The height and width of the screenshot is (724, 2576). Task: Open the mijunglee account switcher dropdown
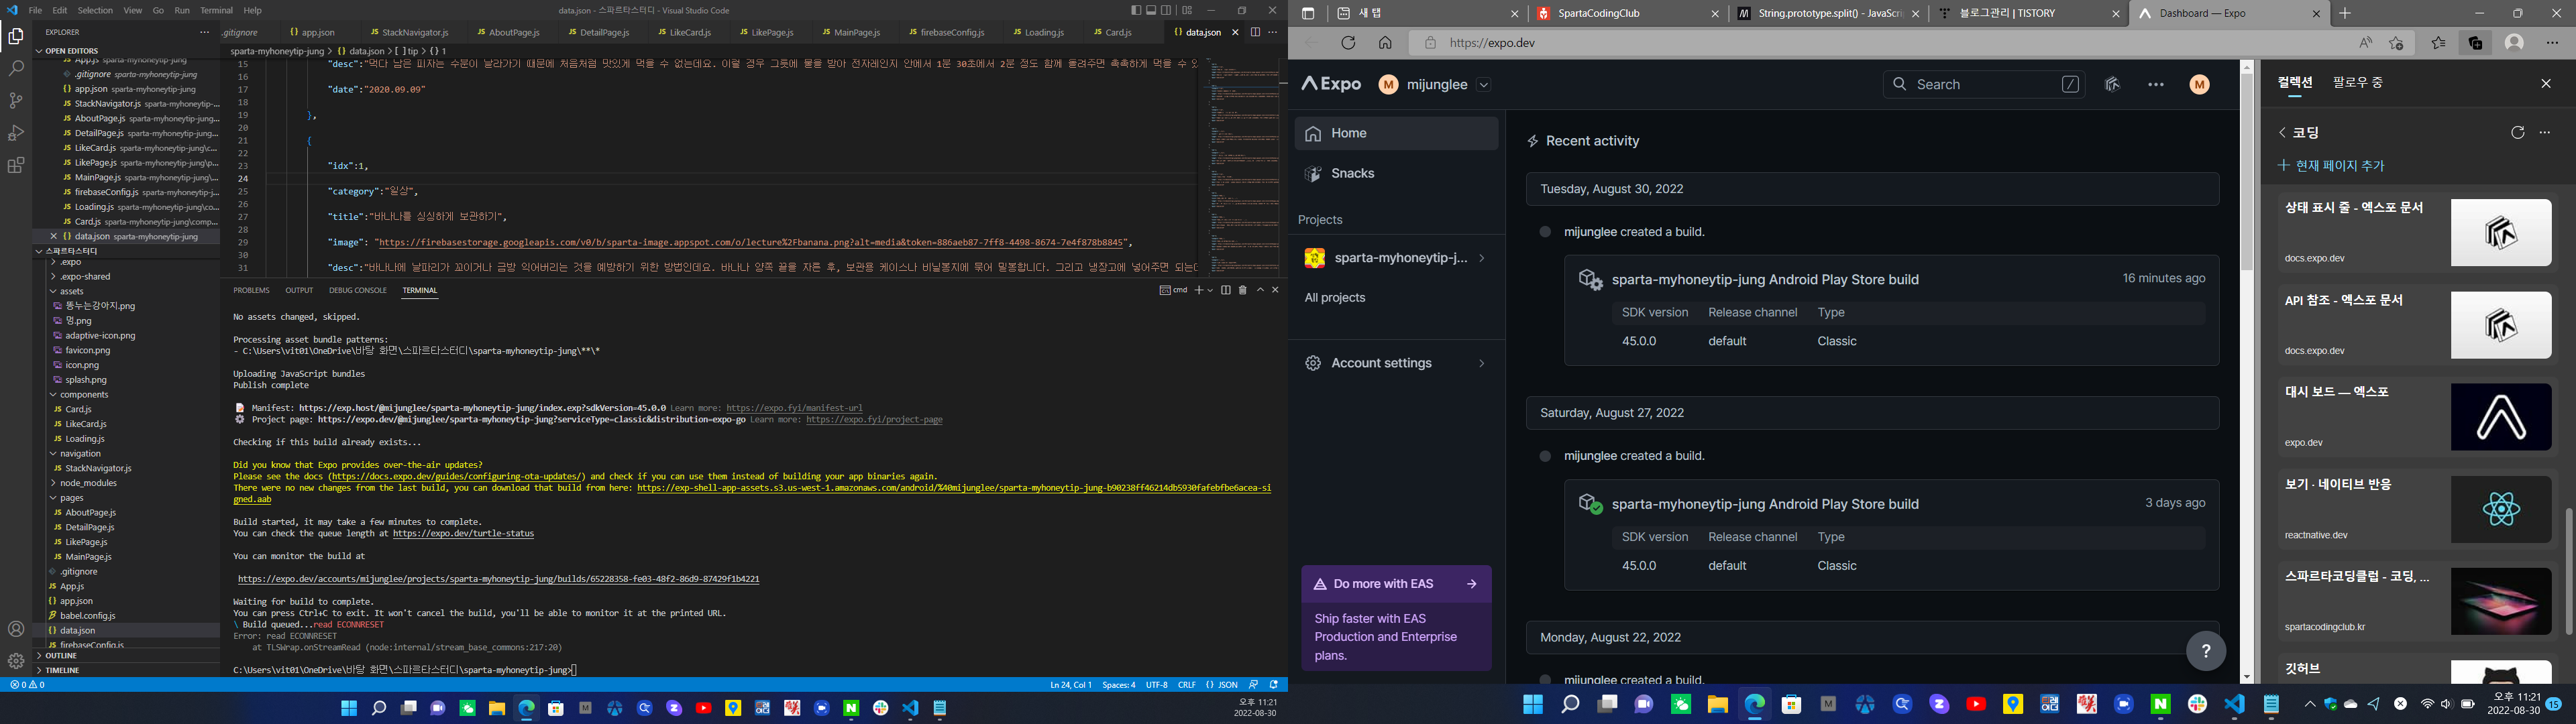pyautogui.click(x=1484, y=85)
